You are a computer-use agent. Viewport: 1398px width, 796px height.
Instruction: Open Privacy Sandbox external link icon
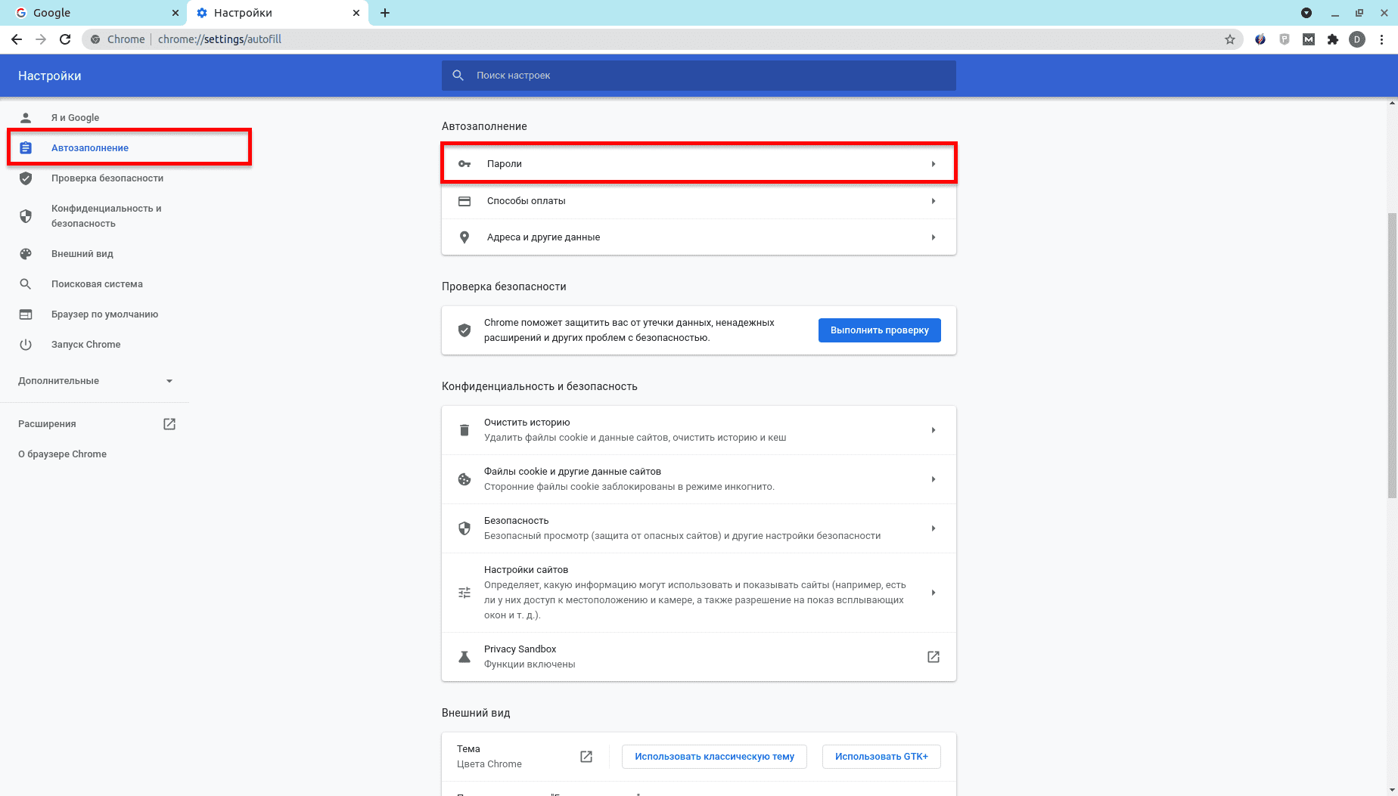(x=933, y=657)
